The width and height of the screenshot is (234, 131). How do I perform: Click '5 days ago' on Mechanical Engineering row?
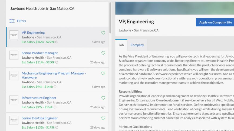tap(98, 87)
